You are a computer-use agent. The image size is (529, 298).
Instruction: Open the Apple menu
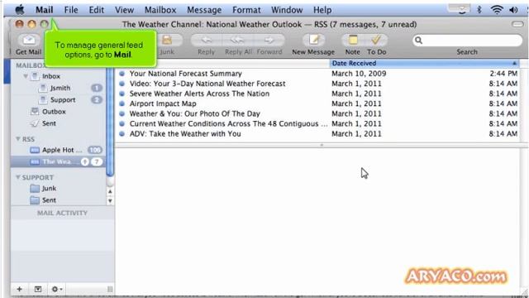(20, 10)
